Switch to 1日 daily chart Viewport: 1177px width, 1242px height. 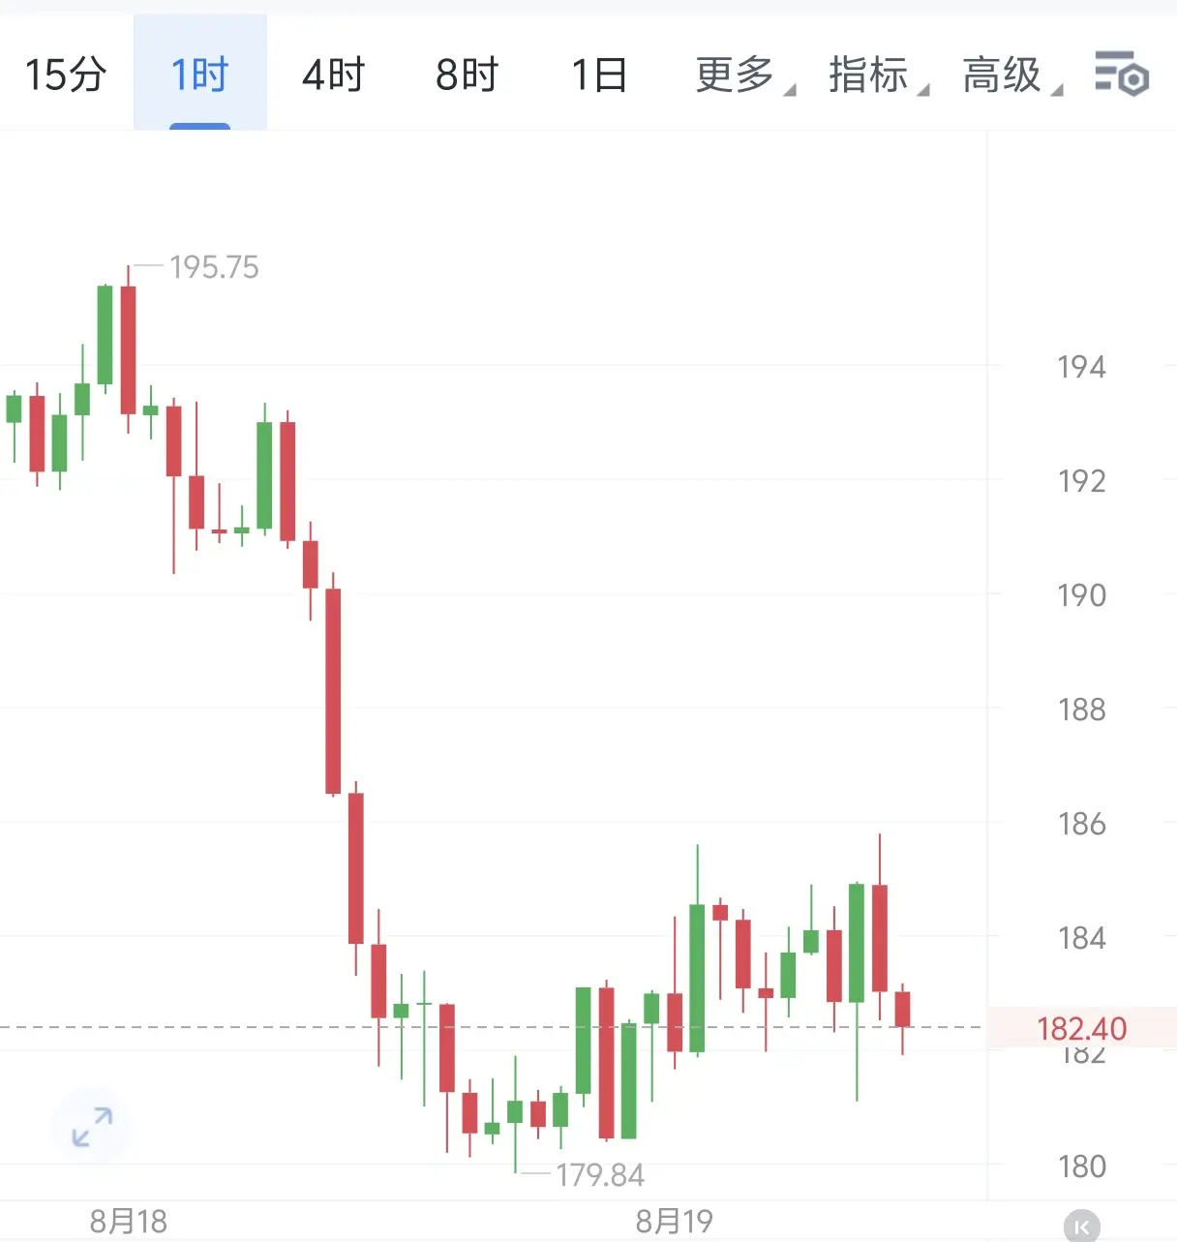pyautogui.click(x=599, y=75)
